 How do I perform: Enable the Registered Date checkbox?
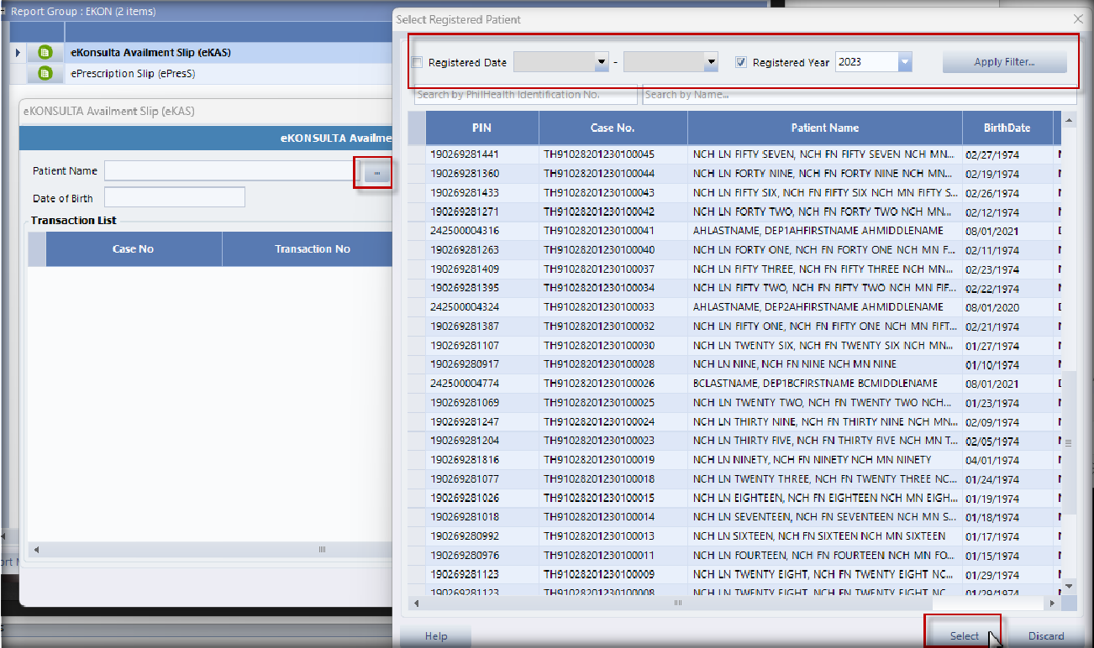click(418, 63)
